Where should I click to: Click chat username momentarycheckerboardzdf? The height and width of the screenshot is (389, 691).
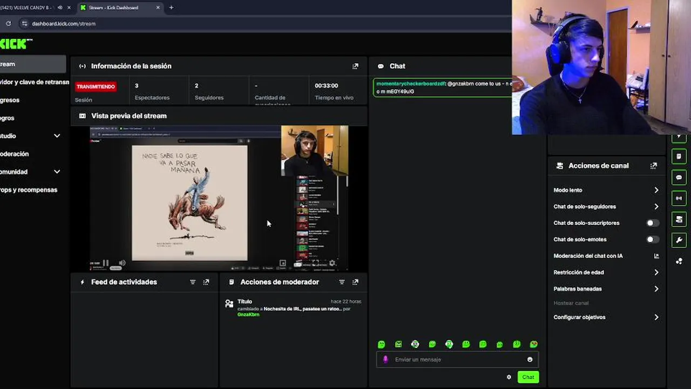[410, 84]
